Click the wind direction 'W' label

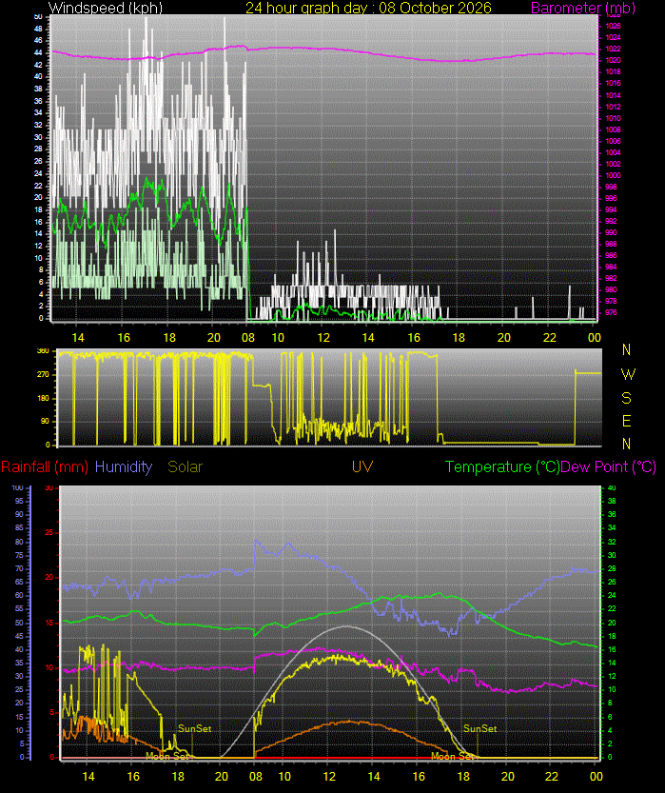pos(628,374)
